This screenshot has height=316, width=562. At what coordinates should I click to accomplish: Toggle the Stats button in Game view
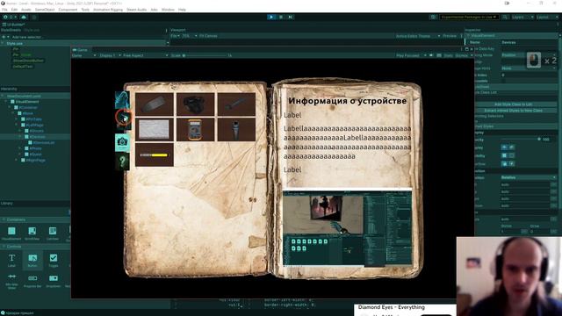point(448,55)
